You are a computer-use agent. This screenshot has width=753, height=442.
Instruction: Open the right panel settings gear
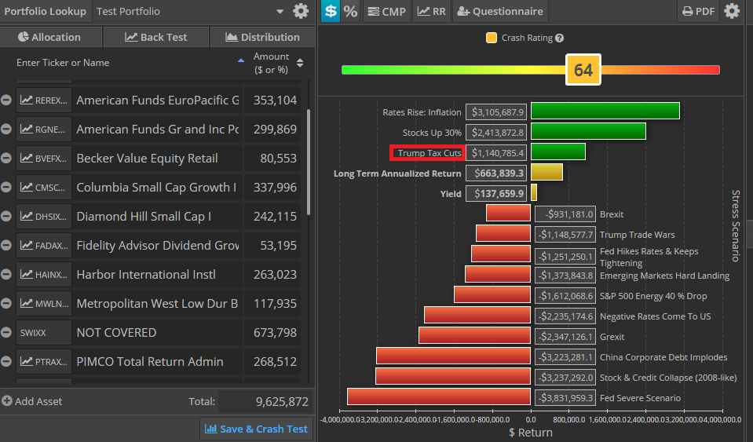click(x=732, y=12)
